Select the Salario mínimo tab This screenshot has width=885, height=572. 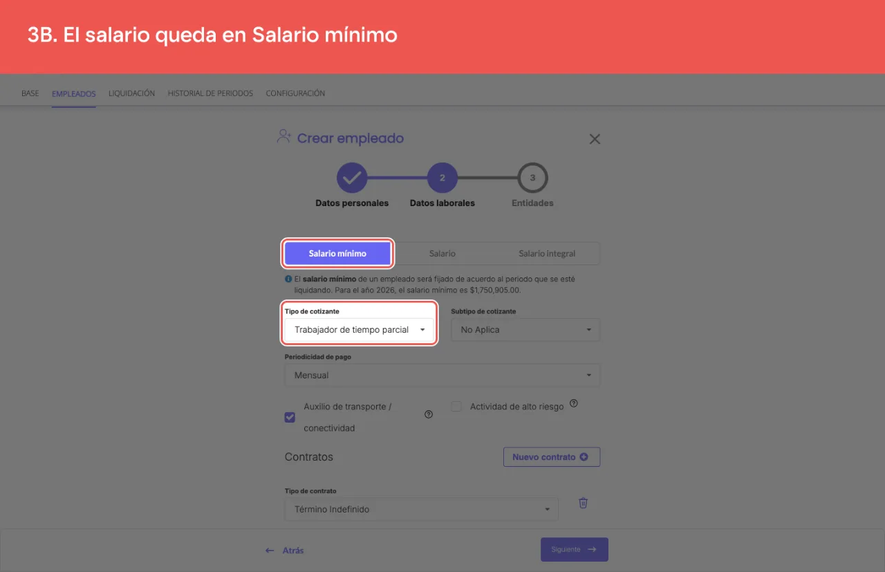click(x=337, y=253)
